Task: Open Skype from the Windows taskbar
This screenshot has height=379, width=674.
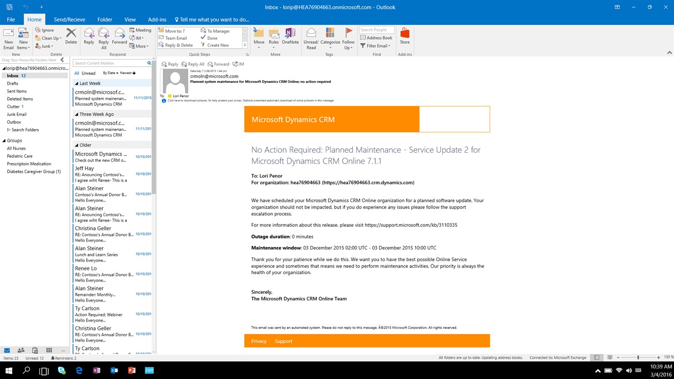Action: pyautogui.click(x=62, y=370)
